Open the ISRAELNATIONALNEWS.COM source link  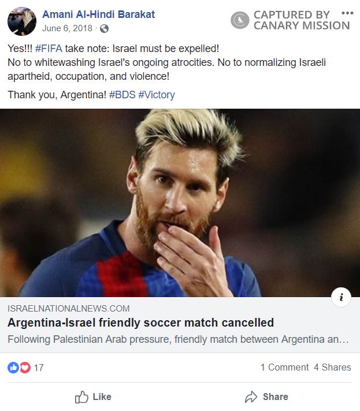tap(69, 309)
